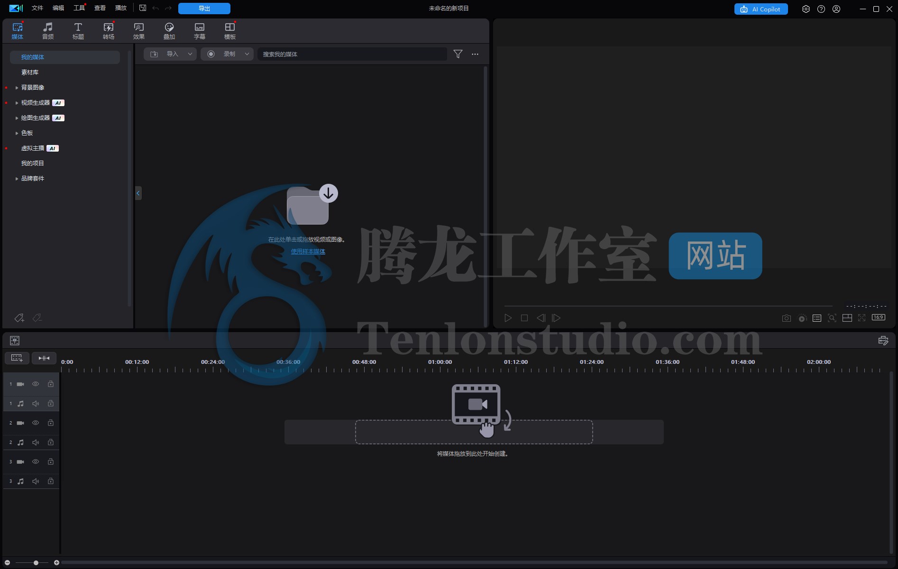This screenshot has height=569, width=898.
Task: Open settings gear in title bar
Action: [x=806, y=9]
